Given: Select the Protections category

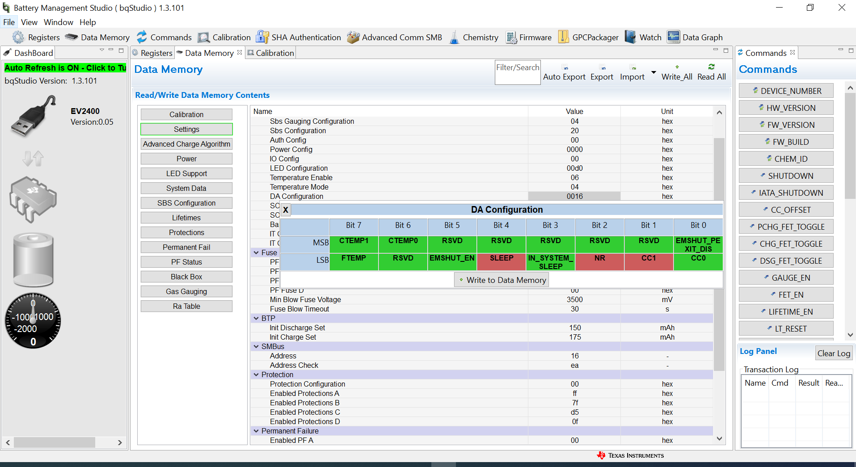Looking at the screenshot, I should pyautogui.click(x=186, y=232).
